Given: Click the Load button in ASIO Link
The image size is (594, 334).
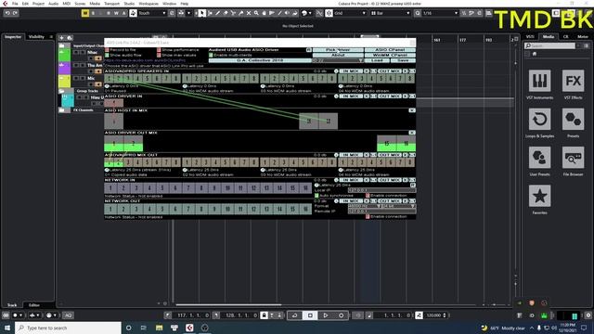Looking at the screenshot, I should pyautogui.click(x=377, y=60).
